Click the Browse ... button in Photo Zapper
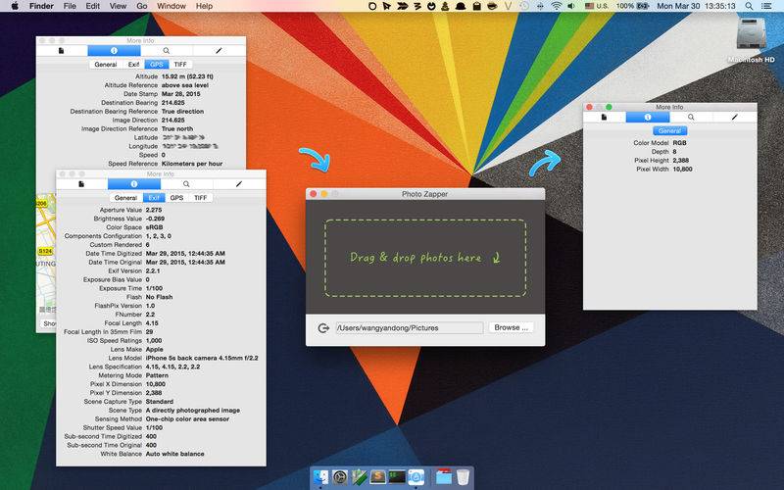 (511, 327)
